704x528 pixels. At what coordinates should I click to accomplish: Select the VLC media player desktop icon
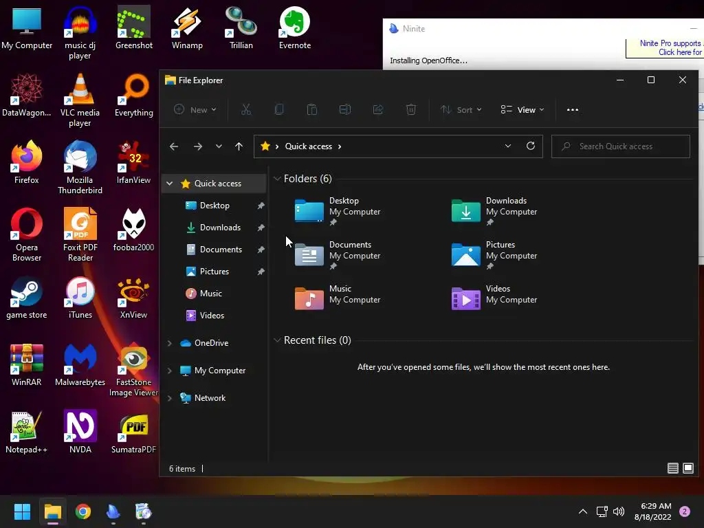80,100
